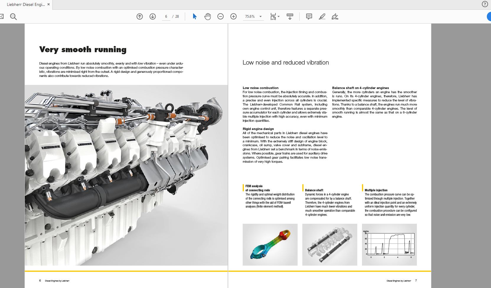Enable reading mode view
Screen dimensions: 491x288
click(290, 17)
